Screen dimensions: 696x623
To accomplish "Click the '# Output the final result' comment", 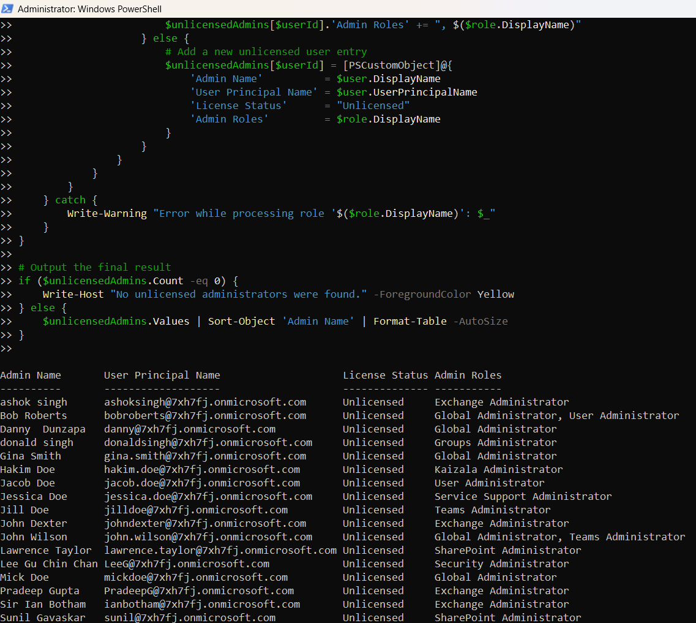I will coord(94,267).
